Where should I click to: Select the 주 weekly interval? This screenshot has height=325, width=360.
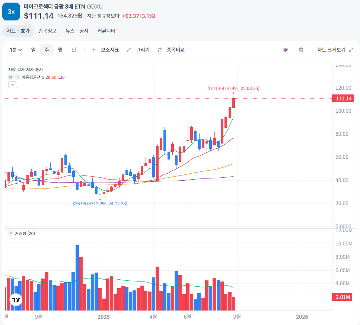47,50
